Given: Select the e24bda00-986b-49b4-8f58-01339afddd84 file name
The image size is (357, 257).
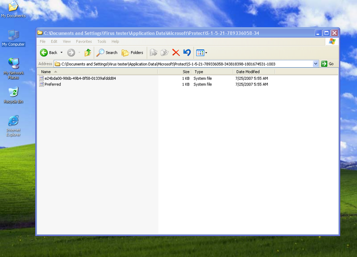Looking at the screenshot, I should tap(80, 78).
